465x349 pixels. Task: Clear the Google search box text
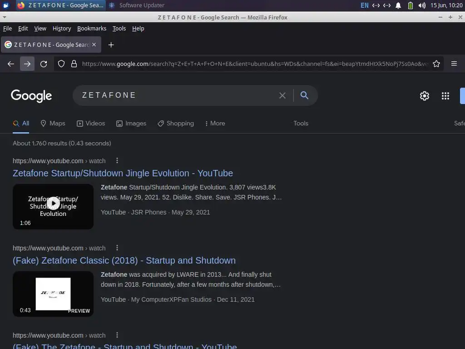tap(282, 95)
